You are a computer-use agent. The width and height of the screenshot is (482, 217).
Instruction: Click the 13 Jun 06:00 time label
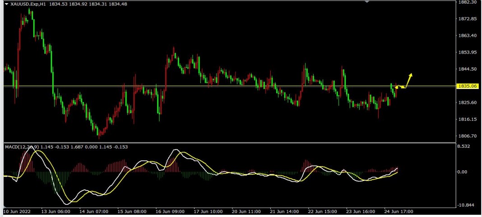(56, 212)
